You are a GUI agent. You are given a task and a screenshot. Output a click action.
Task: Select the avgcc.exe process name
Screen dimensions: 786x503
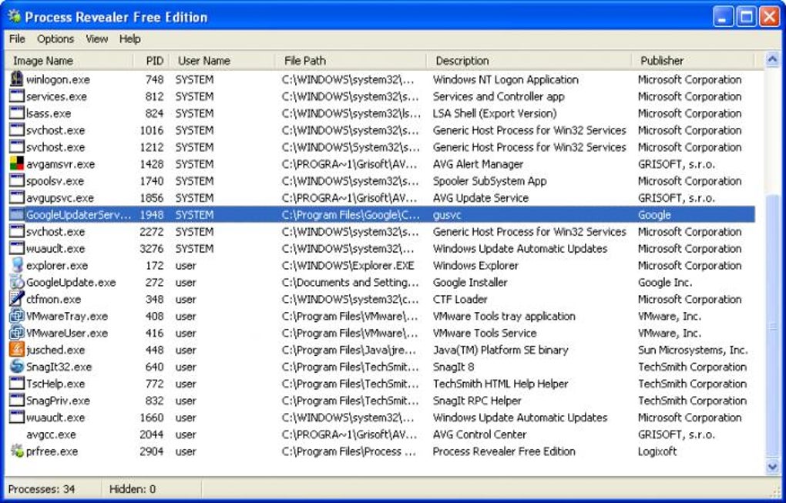tap(51, 434)
